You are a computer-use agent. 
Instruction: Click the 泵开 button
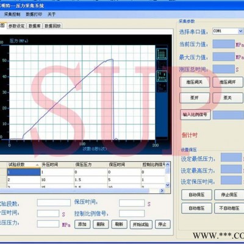pyautogui.click(x=195, y=98)
